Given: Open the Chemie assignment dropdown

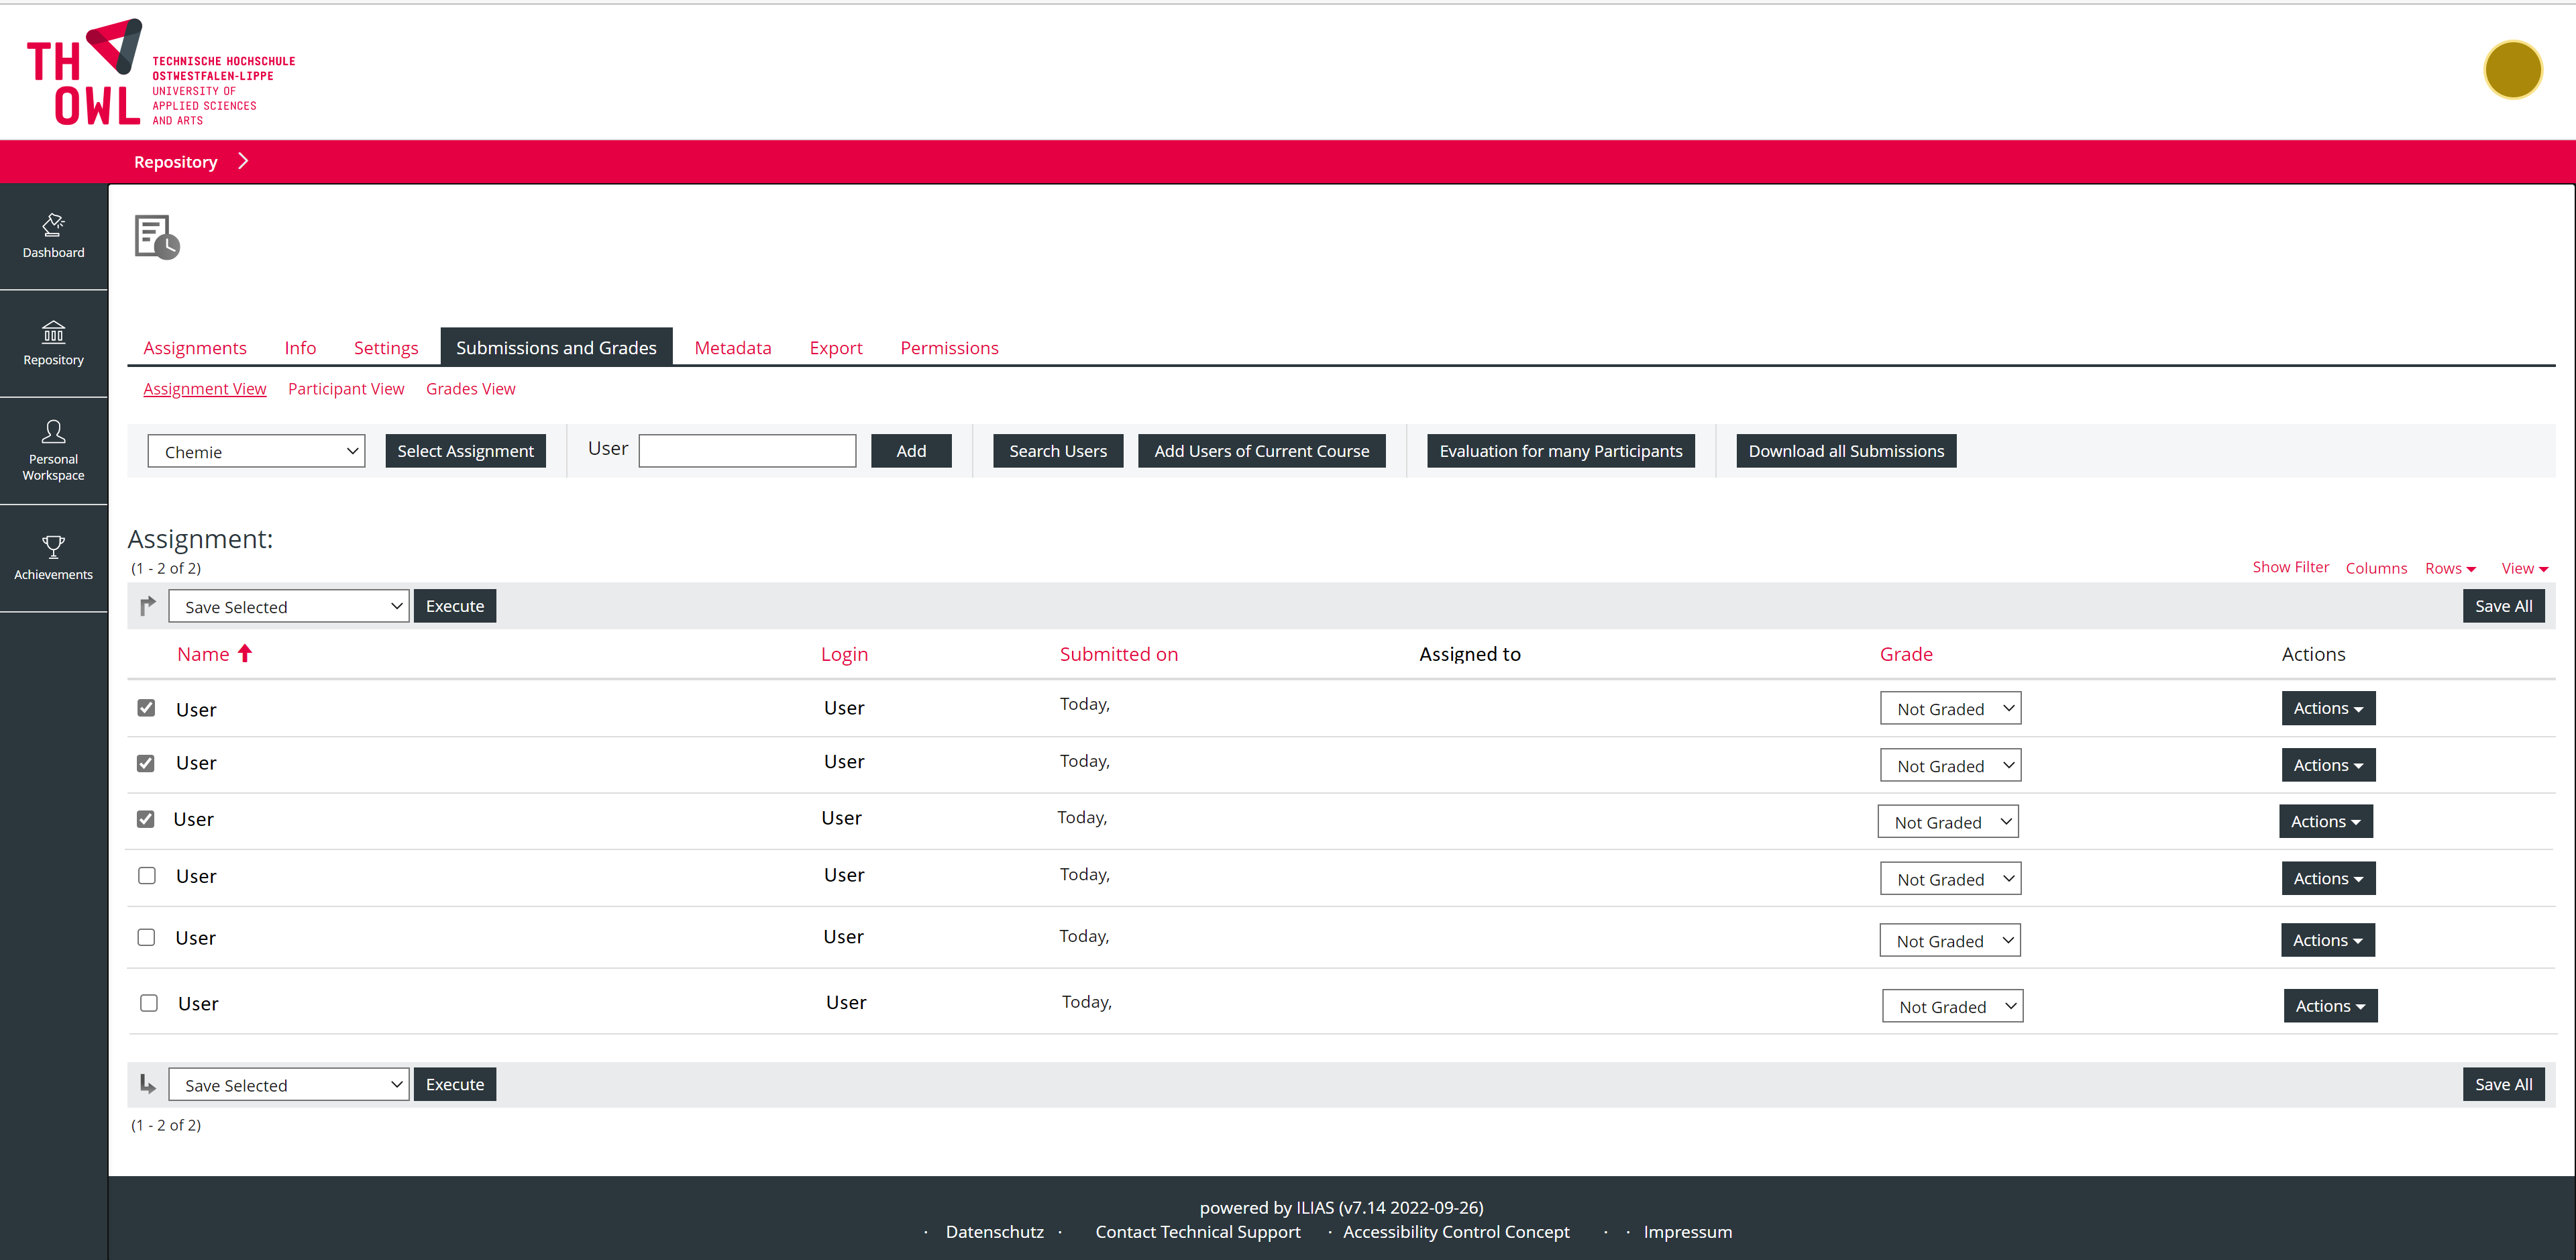Looking at the screenshot, I should click(256, 451).
